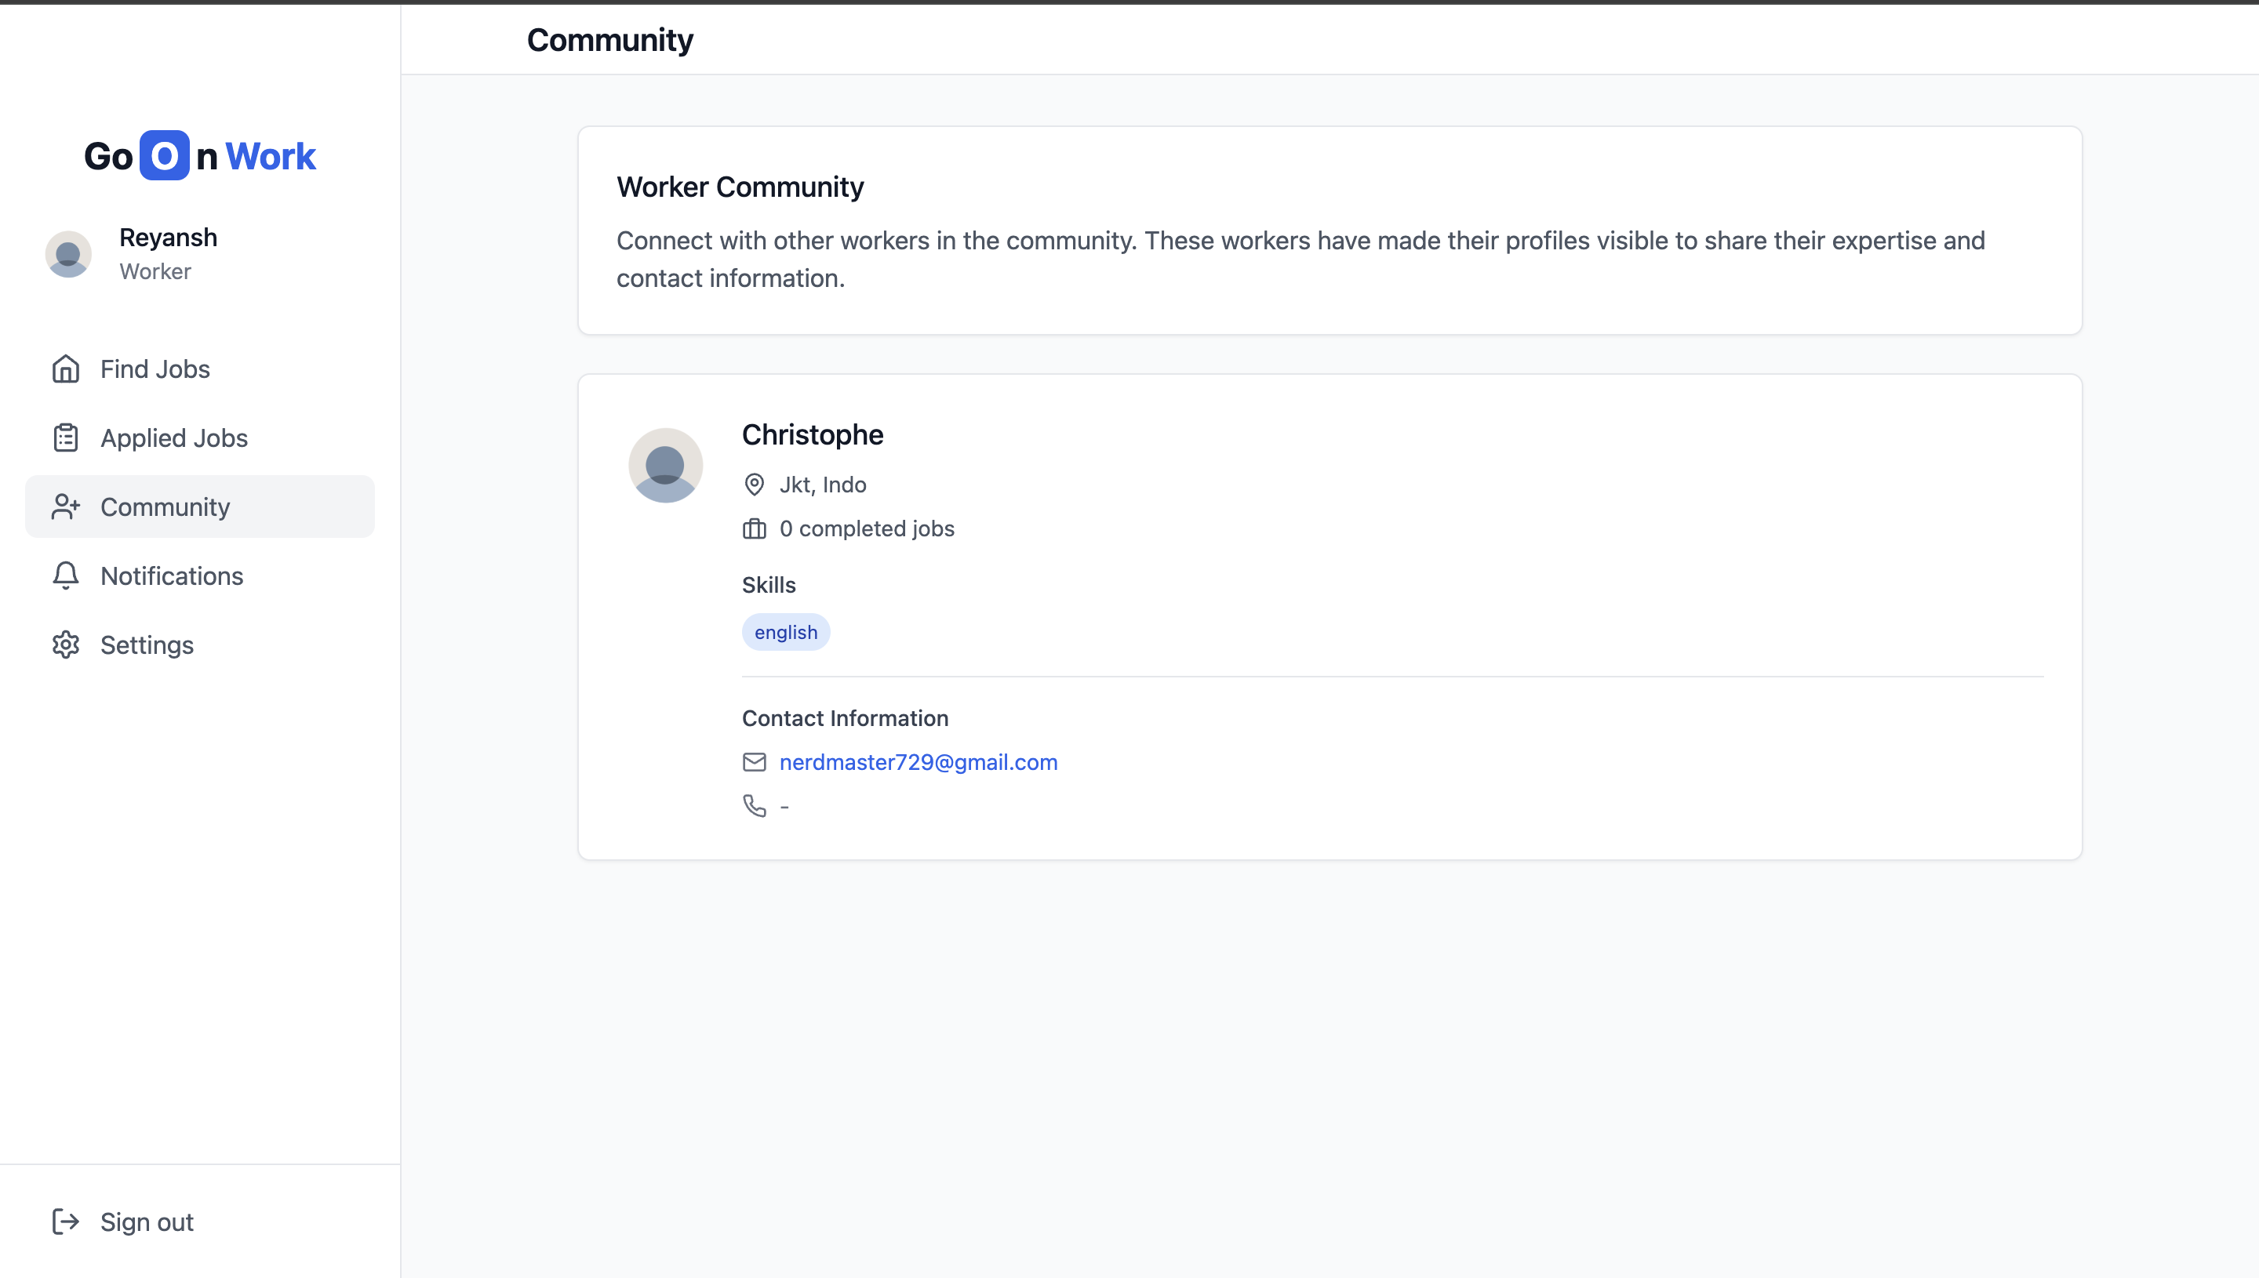
Task: Click Christophe's profile avatar
Action: [665, 465]
